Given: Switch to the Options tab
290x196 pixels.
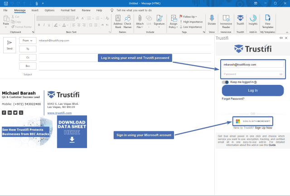Looking at the screenshot, I should (x=49, y=10).
